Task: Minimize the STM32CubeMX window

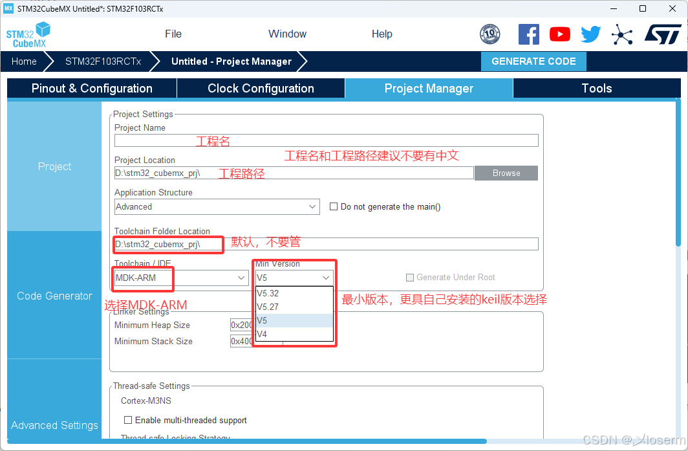Action: 614,9
